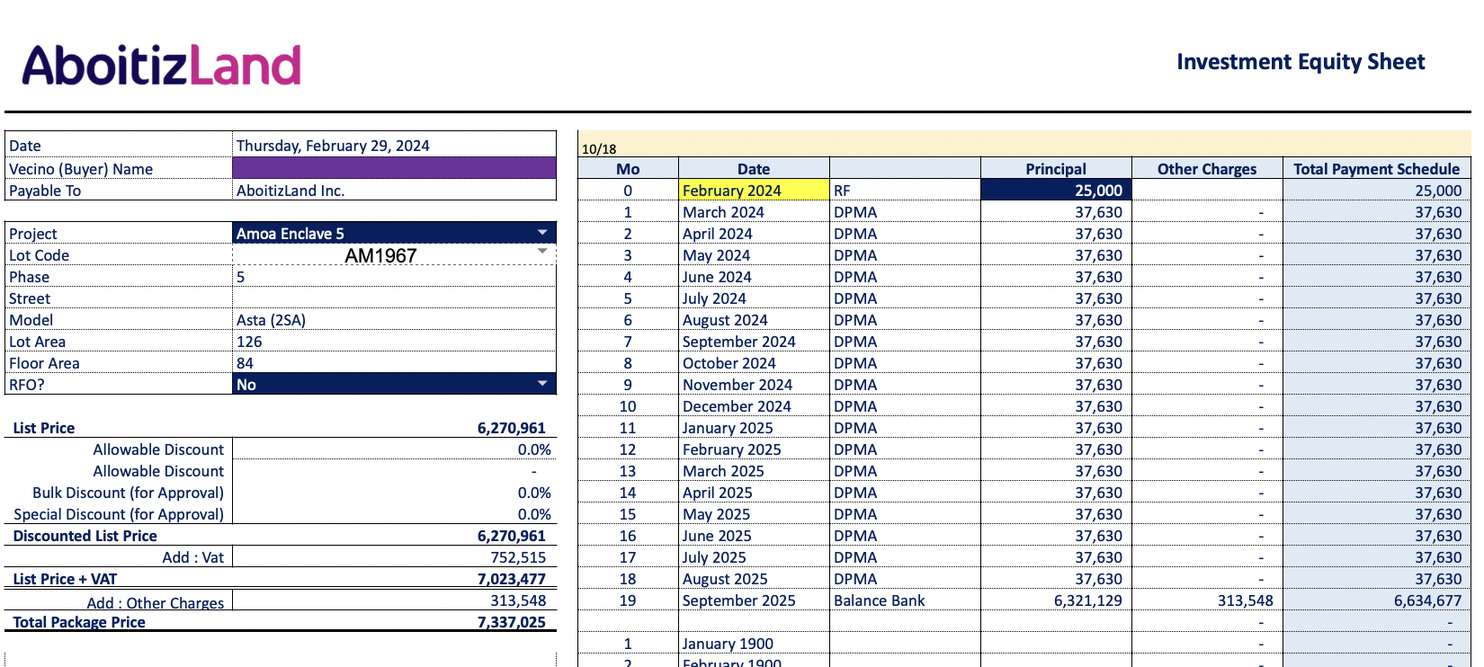Open the RFO? dropdown arrow
Screen dimensions: 1484x667
pyautogui.click(x=542, y=384)
